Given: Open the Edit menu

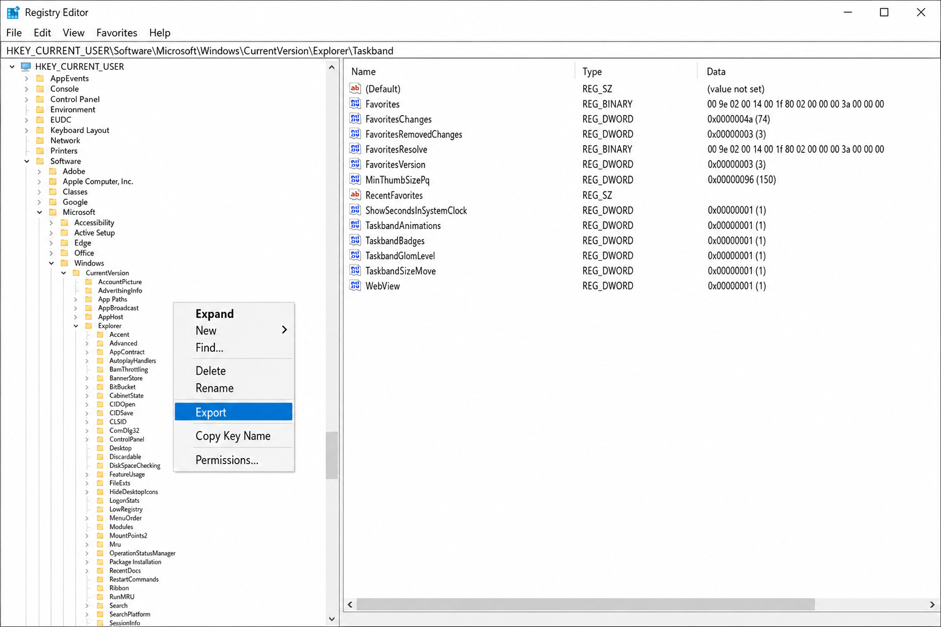Looking at the screenshot, I should click(x=42, y=32).
